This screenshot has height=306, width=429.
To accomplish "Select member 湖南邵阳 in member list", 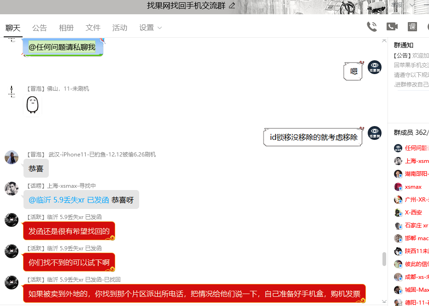I will (x=411, y=174).
